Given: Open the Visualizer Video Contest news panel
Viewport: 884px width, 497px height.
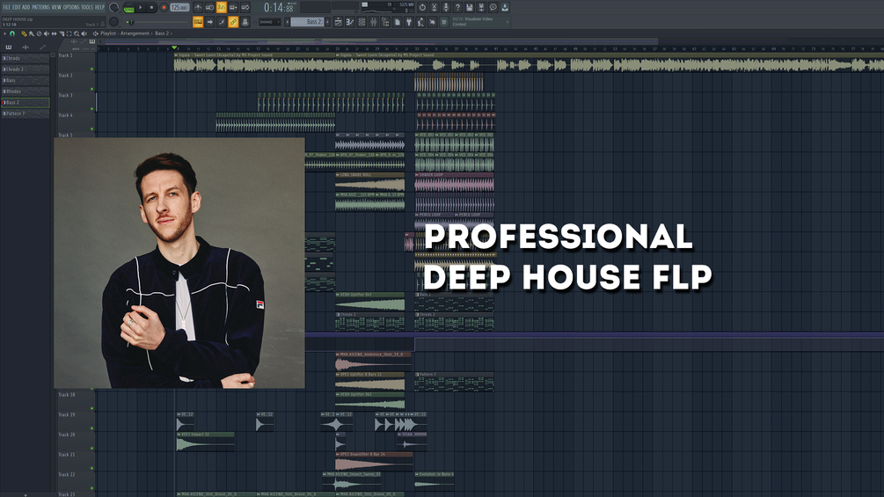Looking at the screenshot, I should 479,22.
